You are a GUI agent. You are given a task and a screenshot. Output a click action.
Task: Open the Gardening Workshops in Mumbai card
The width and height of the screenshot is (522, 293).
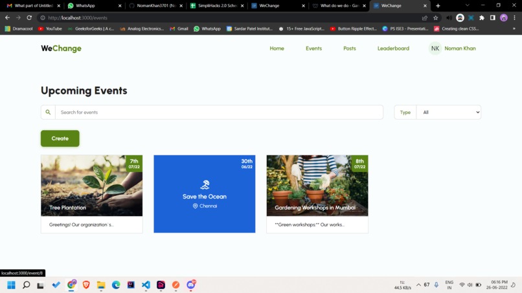(x=317, y=194)
